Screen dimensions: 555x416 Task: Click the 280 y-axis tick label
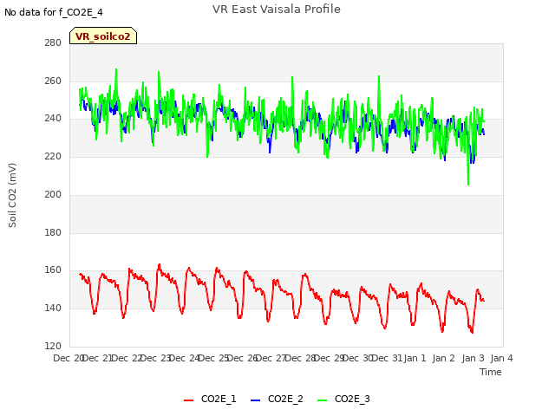coord(53,42)
